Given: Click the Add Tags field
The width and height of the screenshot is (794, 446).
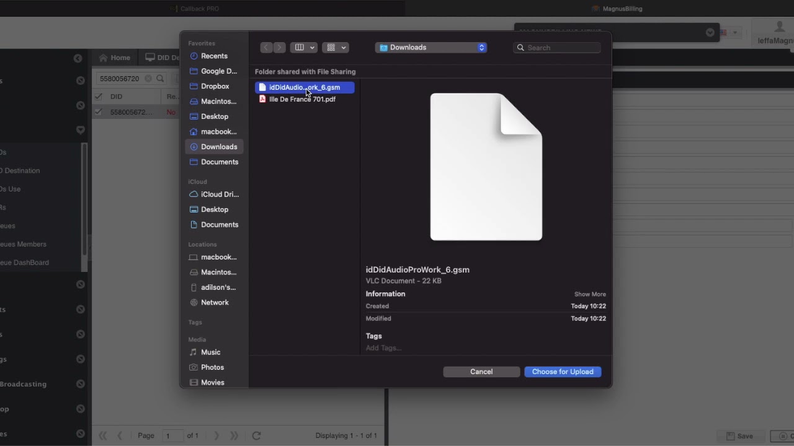Looking at the screenshot, I should 383,348.
